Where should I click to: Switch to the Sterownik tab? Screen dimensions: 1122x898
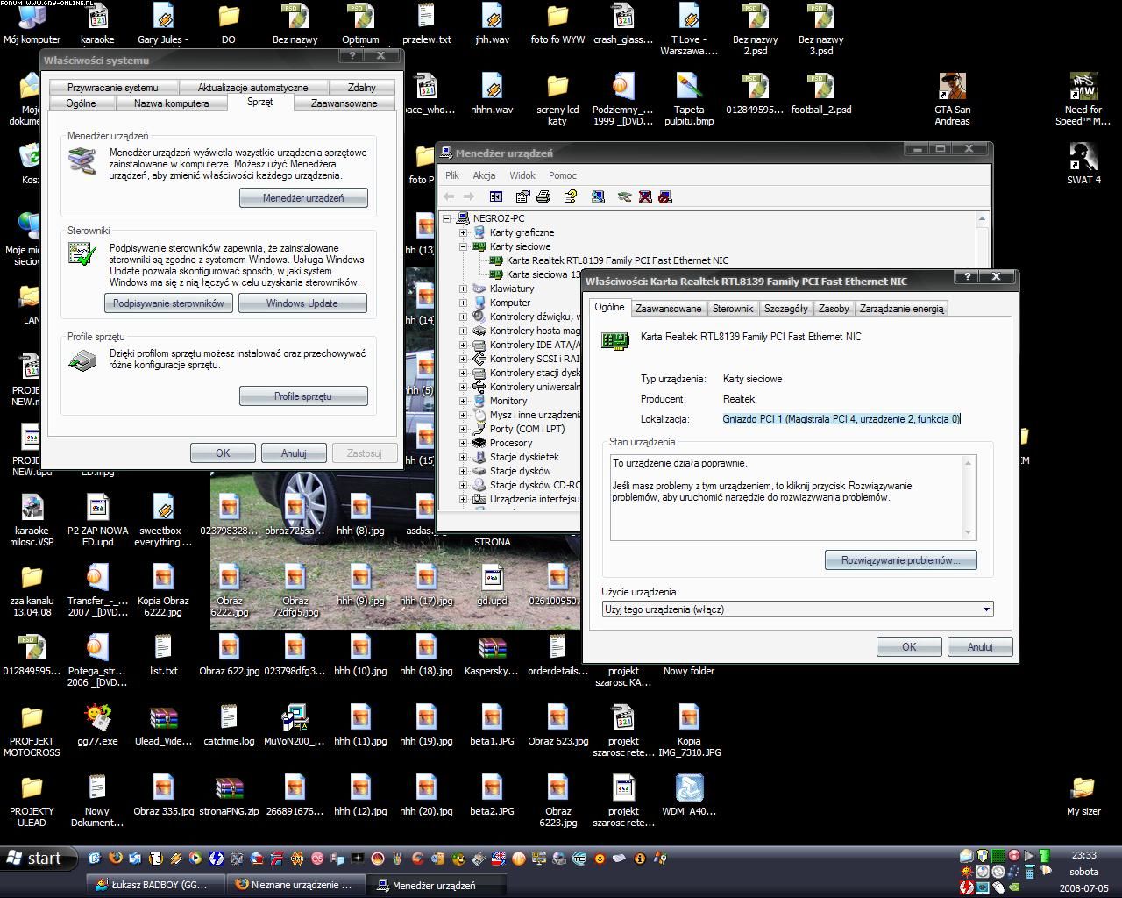point(732,309)
